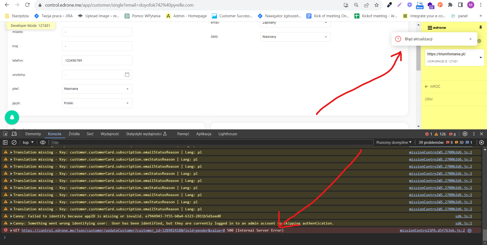Open Poziomy domyślne log levels dropdown
Screen dimensions: 487x245
(394, 143)
